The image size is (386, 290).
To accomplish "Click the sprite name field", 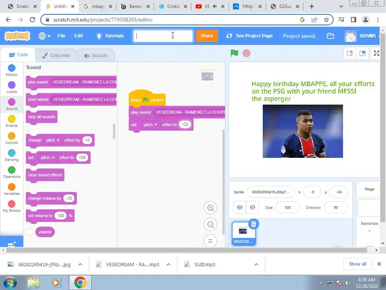I will pyautogui.click(x=271, y=192).
